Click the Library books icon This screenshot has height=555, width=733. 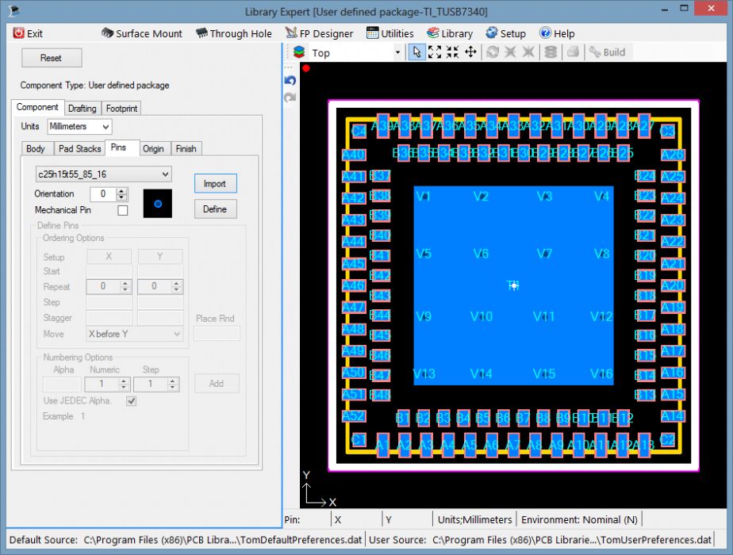[x=433, y=33]
